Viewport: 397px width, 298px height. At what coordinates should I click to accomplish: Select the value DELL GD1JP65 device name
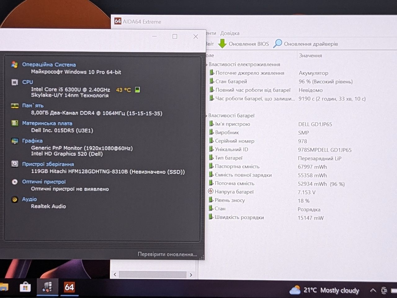tap(315, 124)
